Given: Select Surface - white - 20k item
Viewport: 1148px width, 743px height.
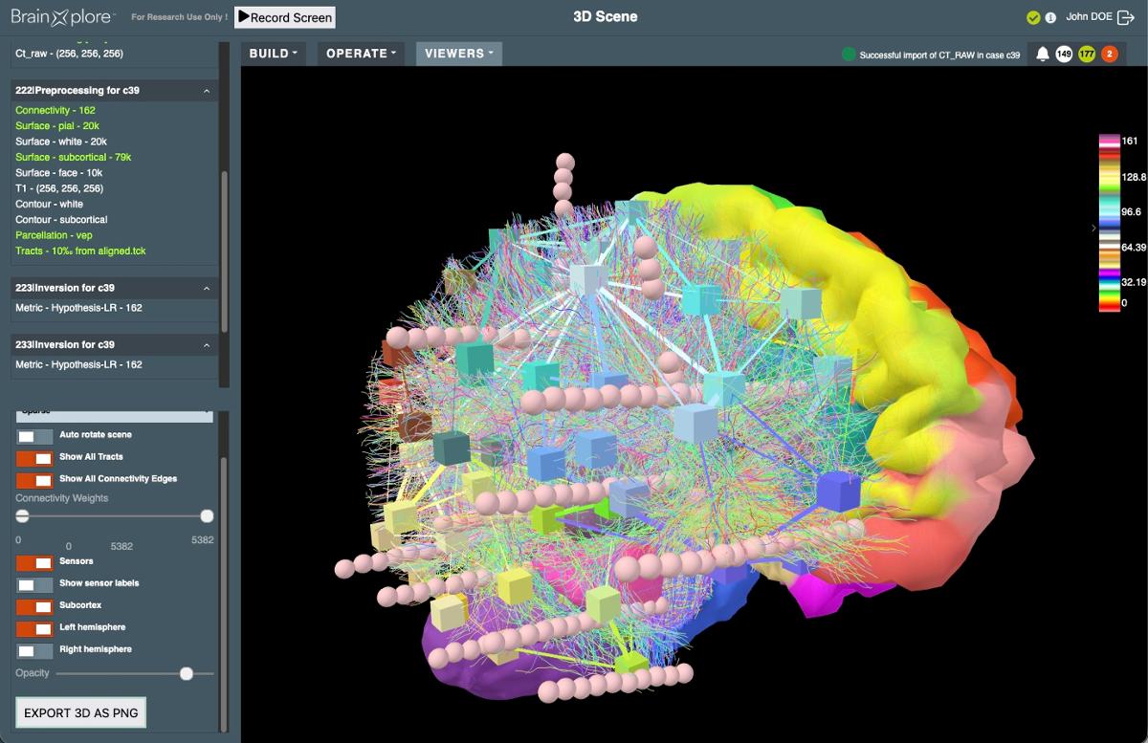Looking at the screenshot, I should coord(61,142).
